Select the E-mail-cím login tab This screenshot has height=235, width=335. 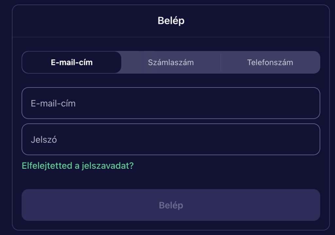click(x=72, y=62)
